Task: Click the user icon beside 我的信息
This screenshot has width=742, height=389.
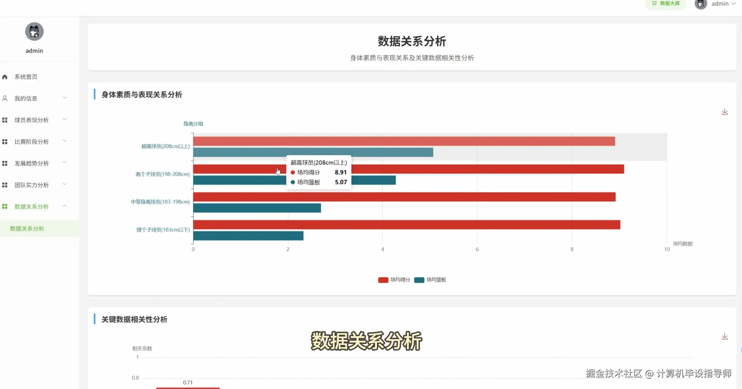Action: pos(5,98)
